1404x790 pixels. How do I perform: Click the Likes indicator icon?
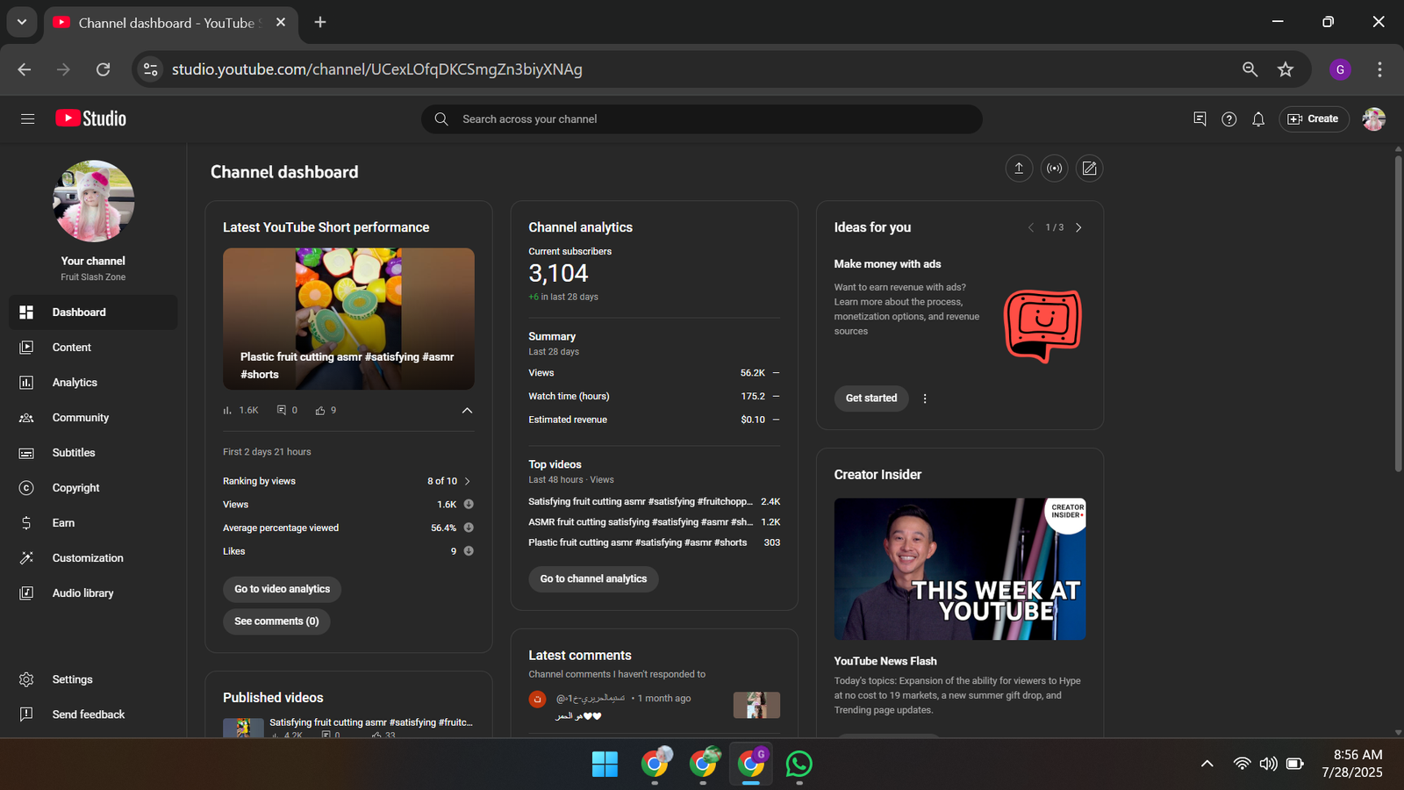(x=469, y=551)
